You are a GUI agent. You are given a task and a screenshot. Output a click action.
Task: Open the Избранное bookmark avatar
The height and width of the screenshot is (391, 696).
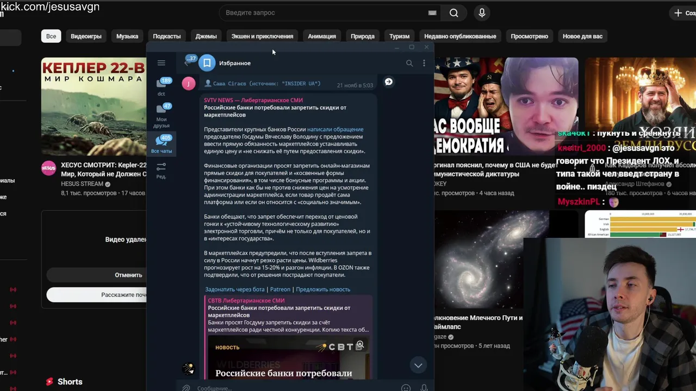click(x=207, y=63)
